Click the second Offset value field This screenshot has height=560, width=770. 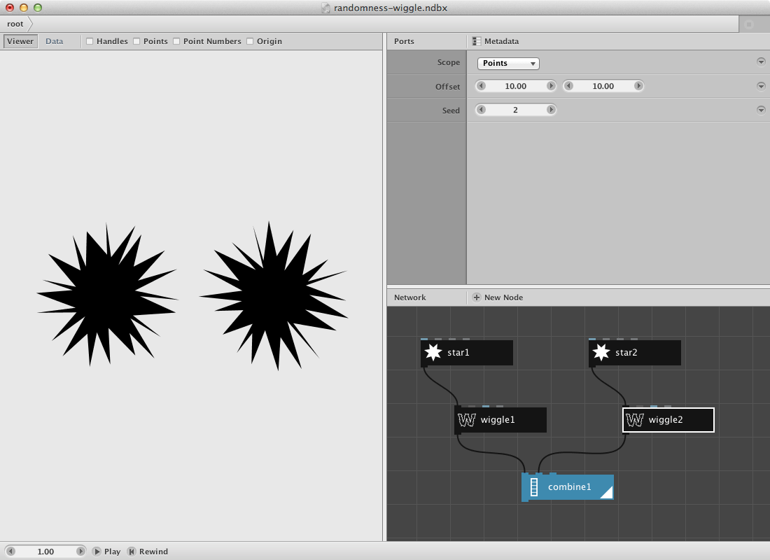(x=603, y=86)
